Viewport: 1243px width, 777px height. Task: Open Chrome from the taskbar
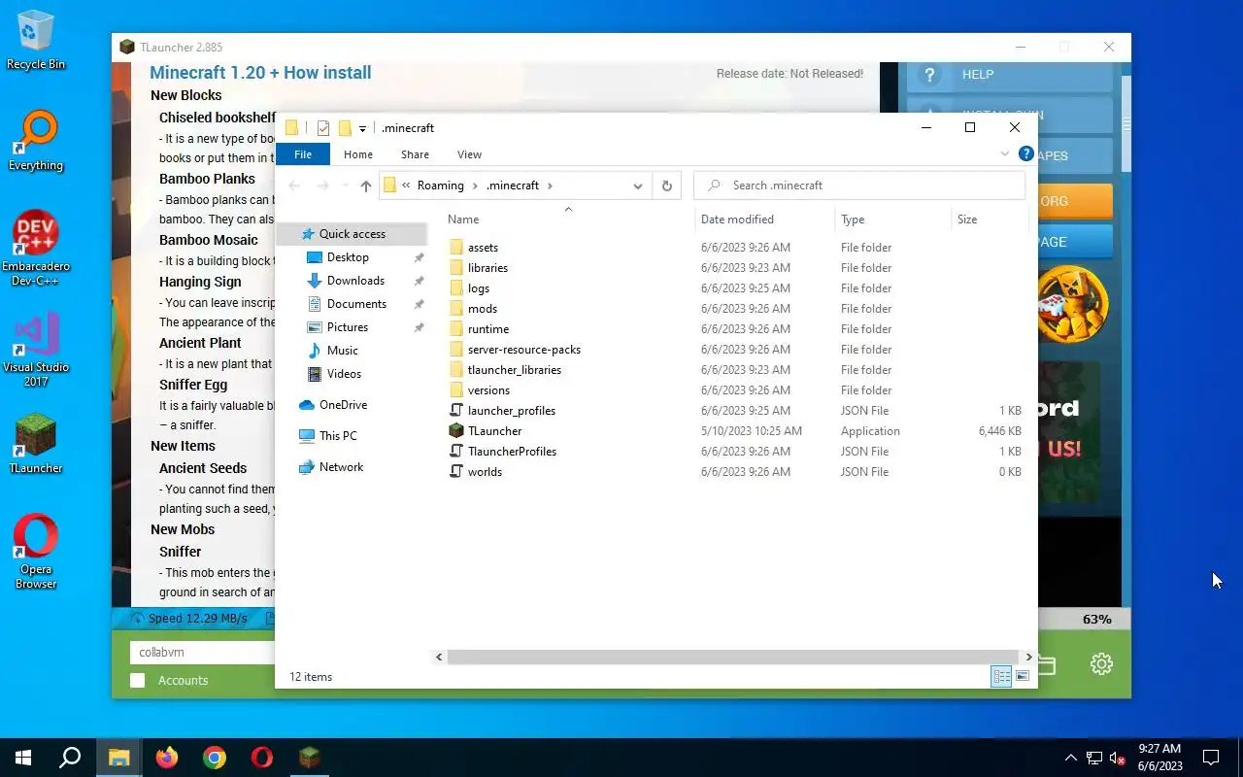point(215,758)
